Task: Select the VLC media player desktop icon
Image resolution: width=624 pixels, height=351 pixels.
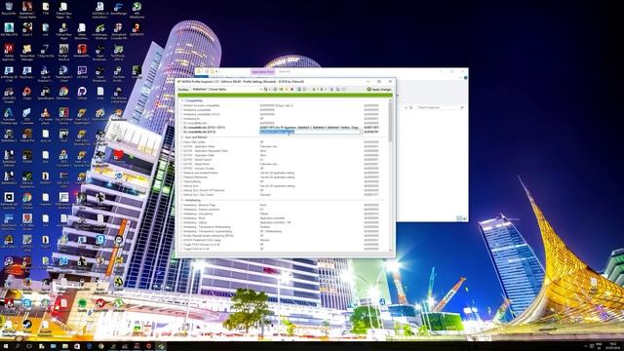Action: tap(46, 115)
